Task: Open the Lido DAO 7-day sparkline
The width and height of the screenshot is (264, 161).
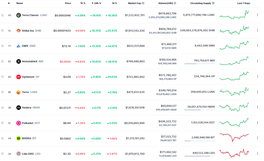Action: point(234,153)
